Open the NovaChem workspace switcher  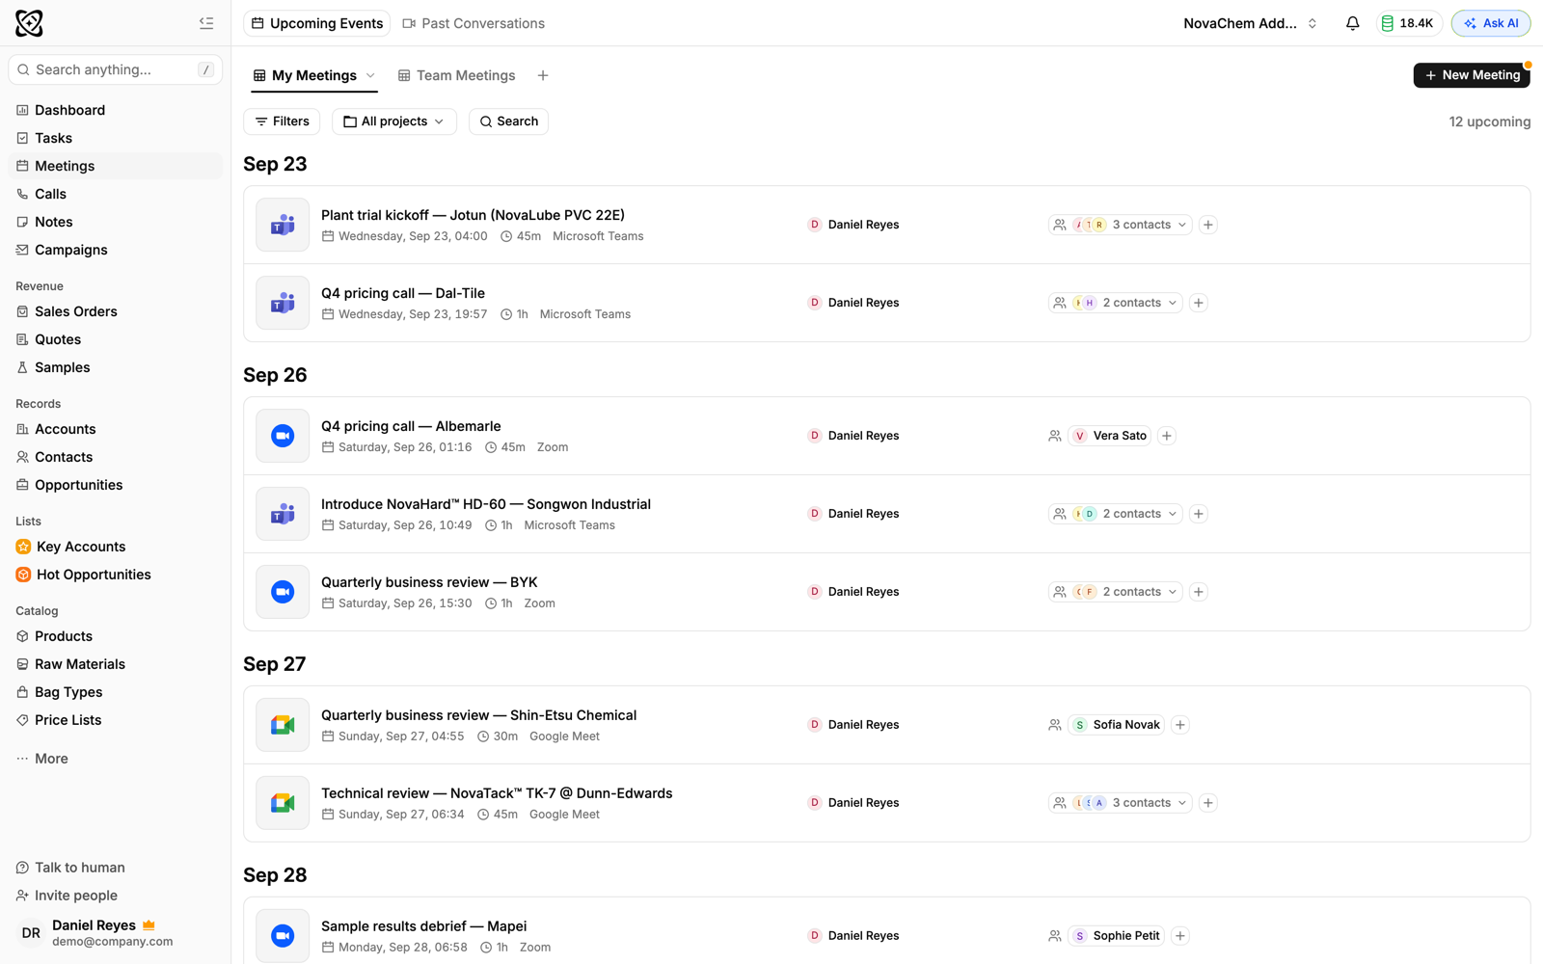(x=1250, y=23)
